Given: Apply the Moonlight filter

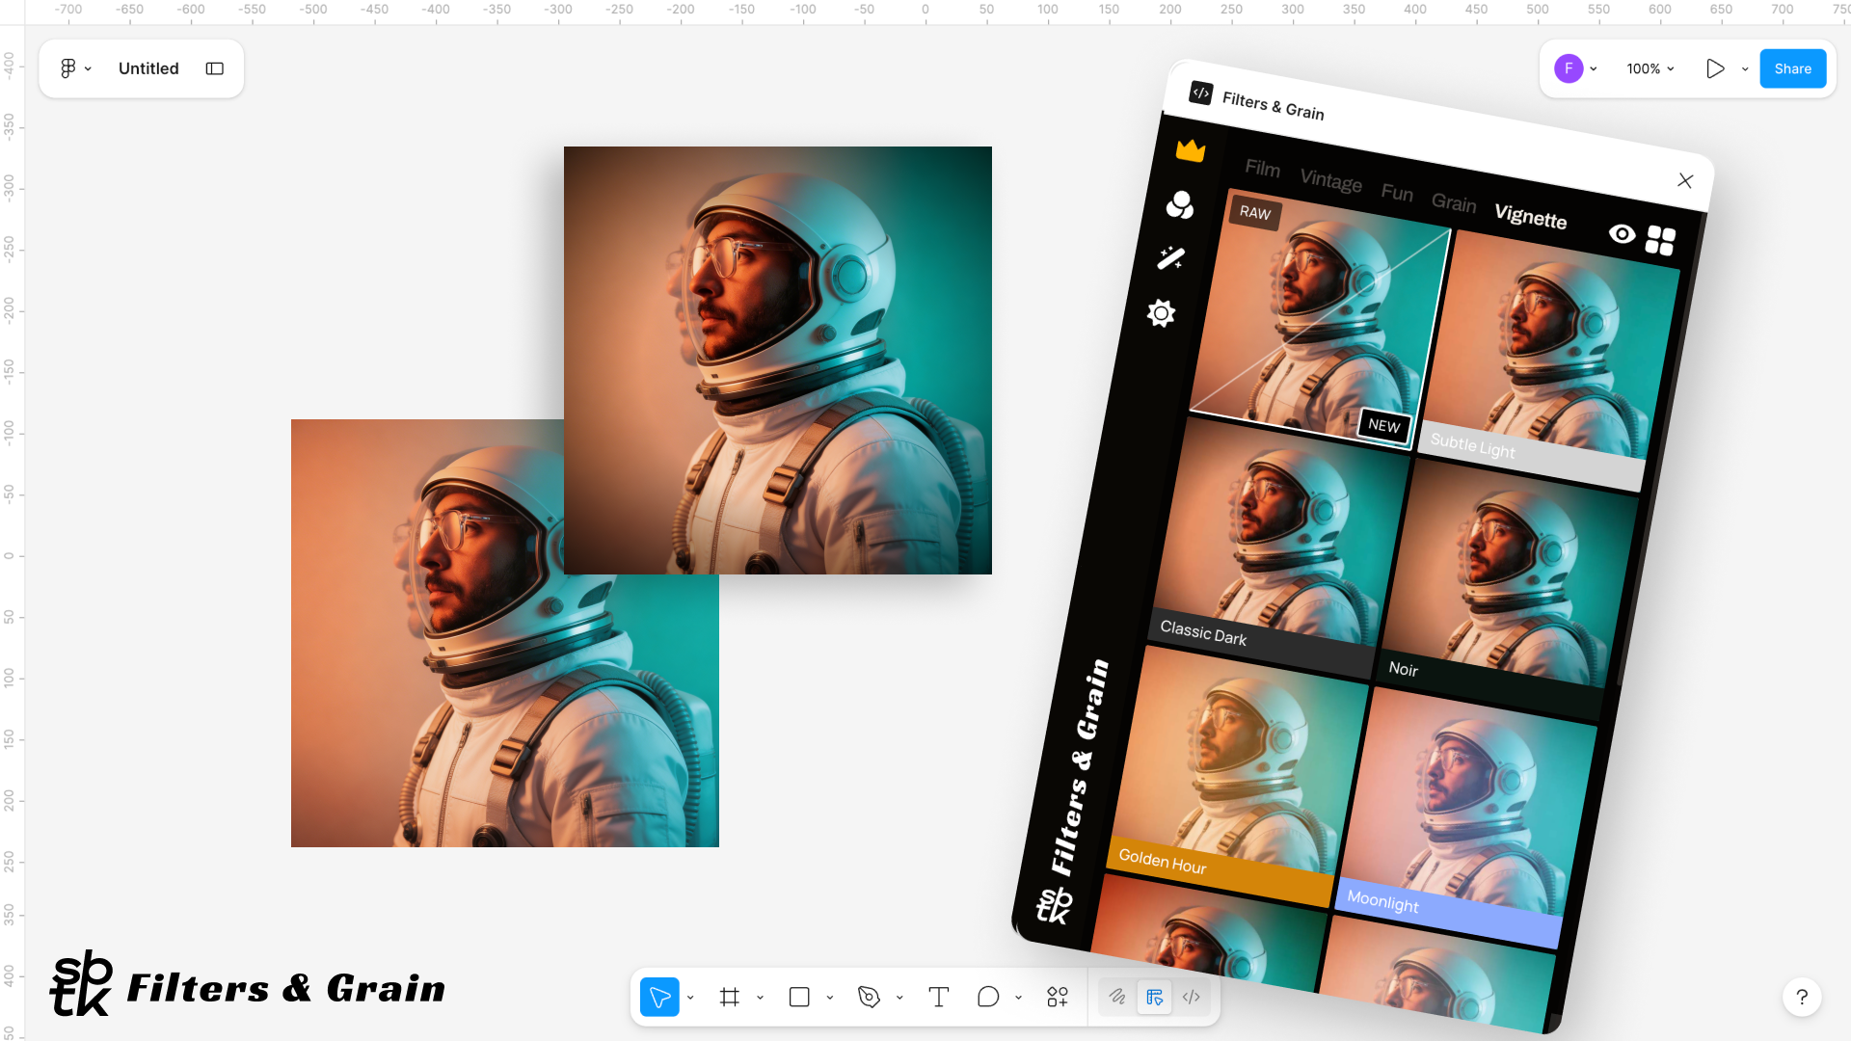Looking at the screenshot, I should click(x=1467, y=817).
